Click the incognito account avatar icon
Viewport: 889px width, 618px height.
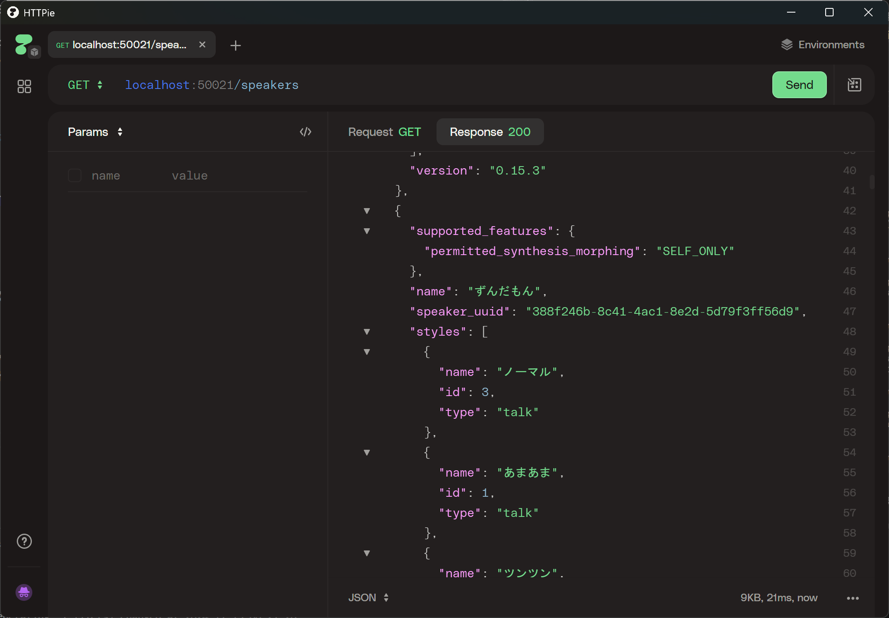pos(24,592)
